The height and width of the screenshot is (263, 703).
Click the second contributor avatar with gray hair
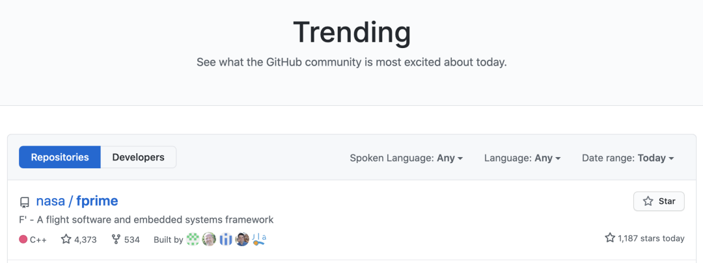(x=209, y=239)
